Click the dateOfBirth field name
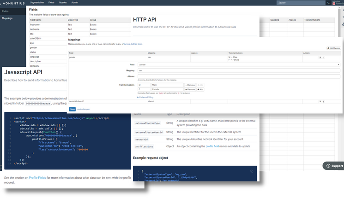Image resolution: width=344 pixels, height=198 pixels. pyautogui.click(x=36, y=39)
